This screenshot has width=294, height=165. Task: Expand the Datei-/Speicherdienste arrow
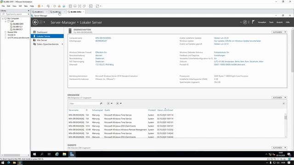(x=62, y=44)
